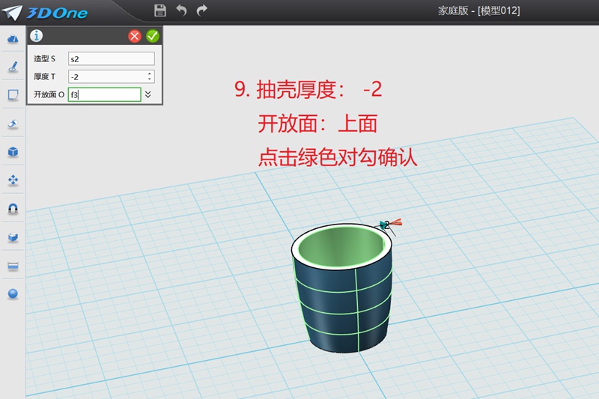Confirm shell with green checkmark
This screenshot has height=399, width=599.
[x=153, y=36]
